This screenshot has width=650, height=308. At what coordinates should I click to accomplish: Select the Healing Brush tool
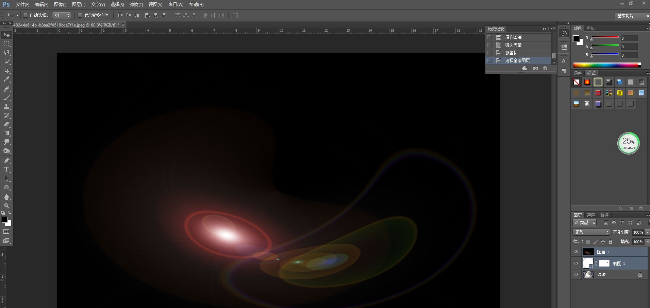coord(6,89)
